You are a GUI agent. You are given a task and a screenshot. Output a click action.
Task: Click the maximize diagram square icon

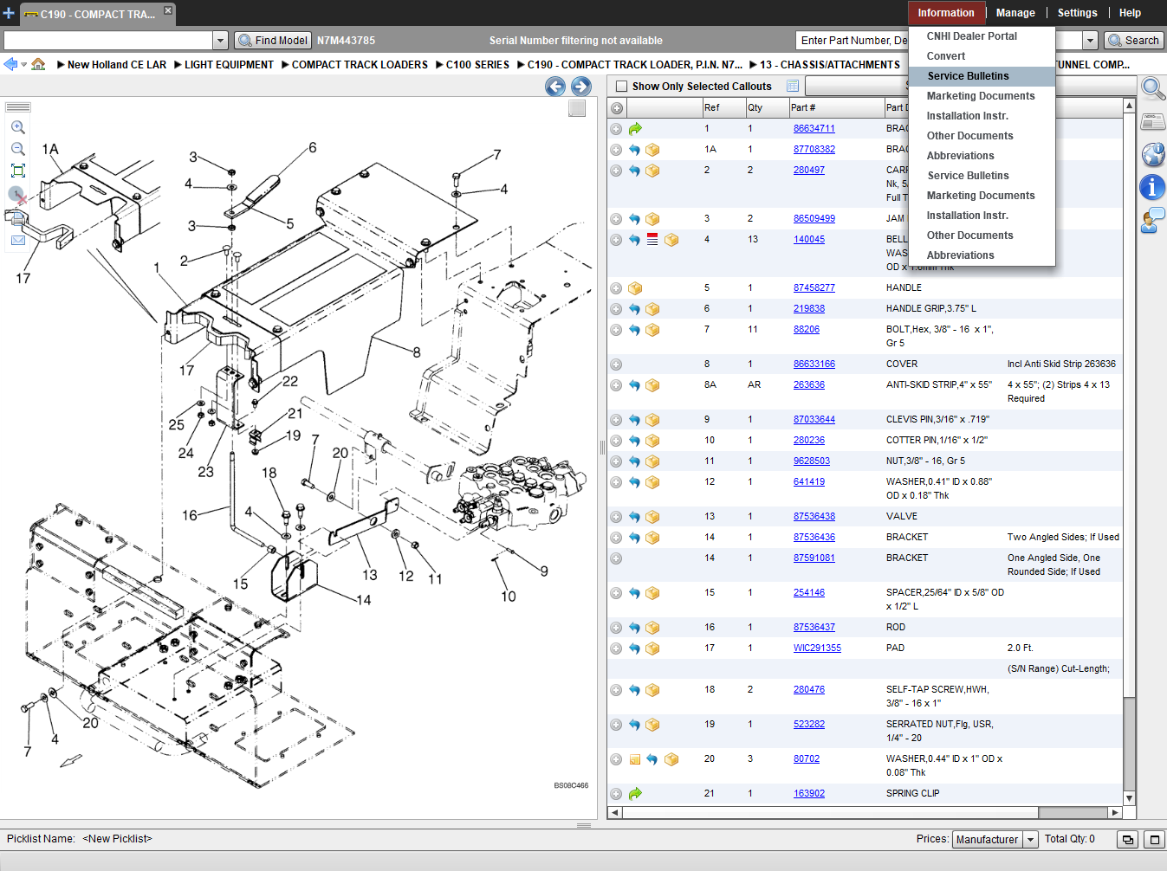(x=577, y=108)
